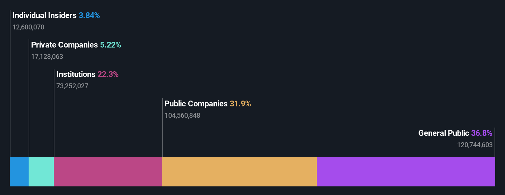
Task: Select the pink Institutions bar segment
Action: pos(108,172)
